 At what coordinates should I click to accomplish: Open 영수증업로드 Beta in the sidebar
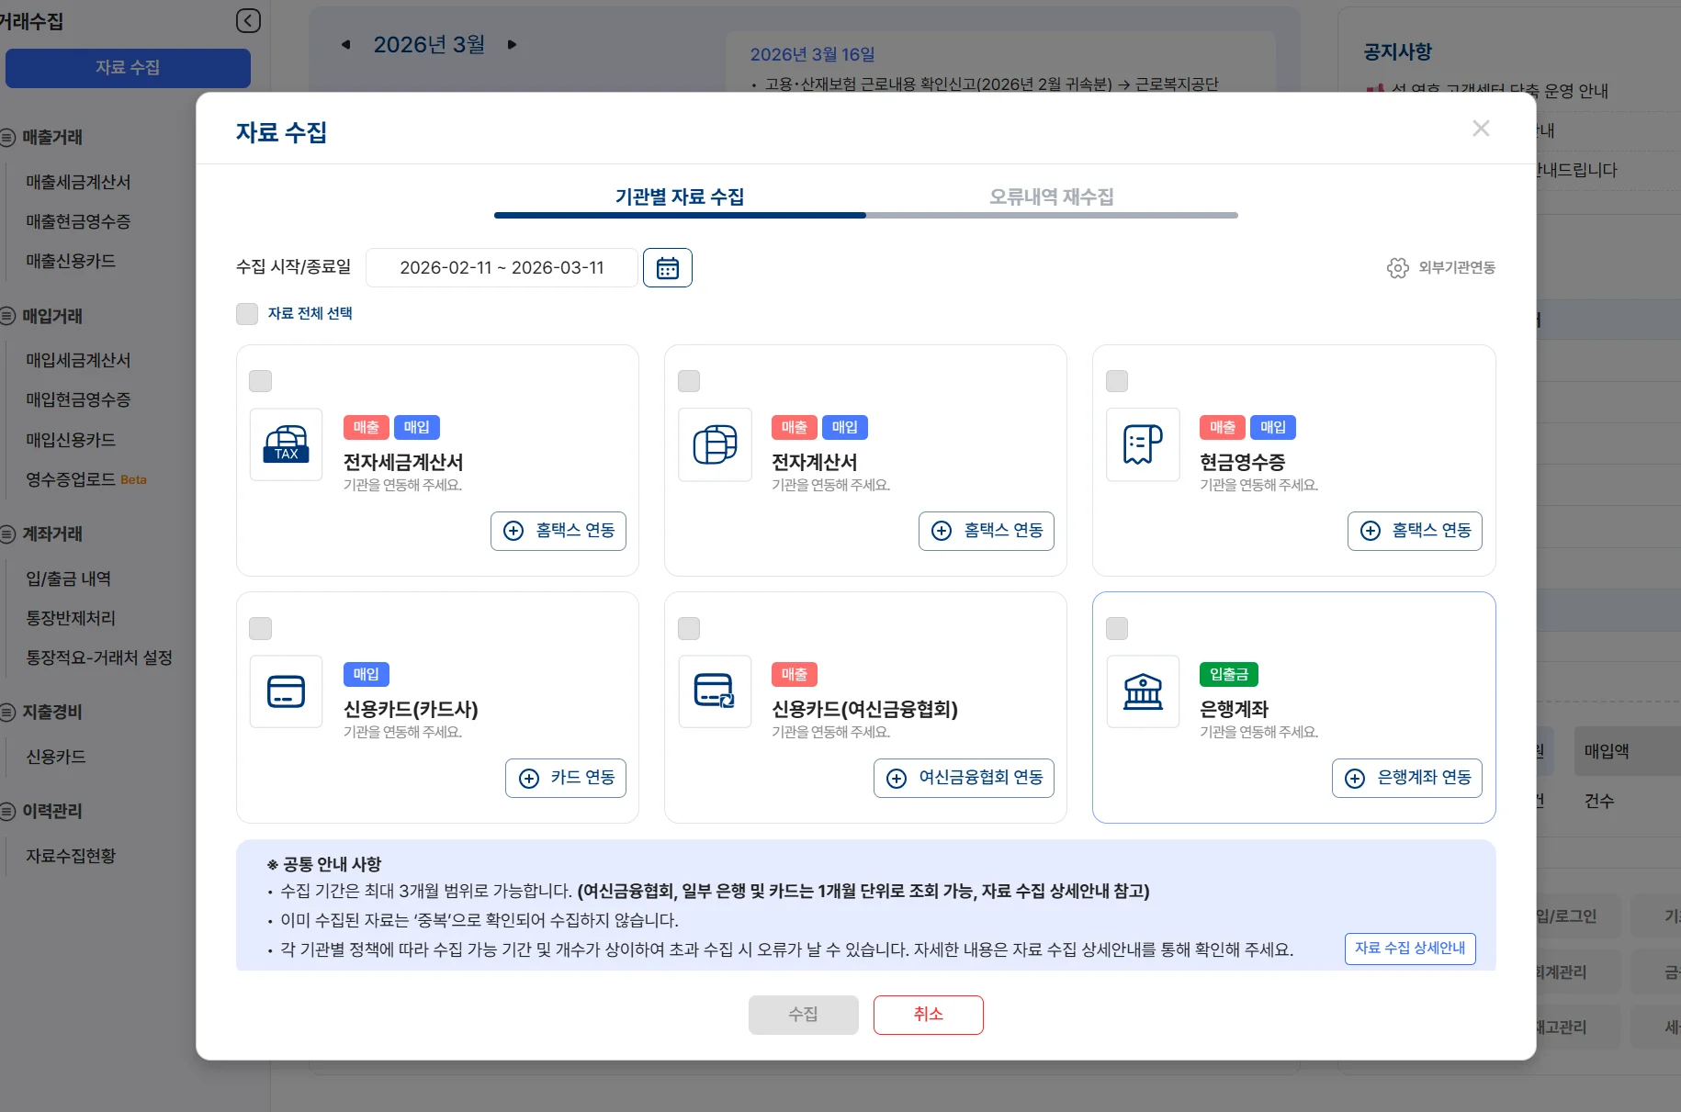click(x=86, y=479)
